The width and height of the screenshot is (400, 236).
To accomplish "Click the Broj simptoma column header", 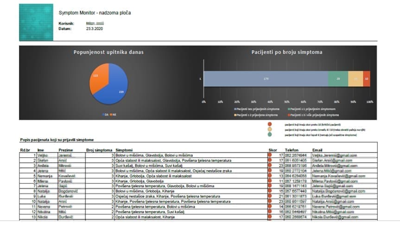I will [x=99, y=150].
